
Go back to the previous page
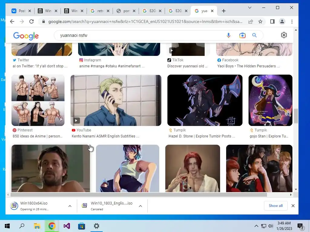(x=12, y=21)
